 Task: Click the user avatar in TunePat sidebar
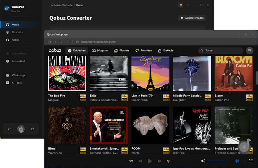(x=21, y=129)
